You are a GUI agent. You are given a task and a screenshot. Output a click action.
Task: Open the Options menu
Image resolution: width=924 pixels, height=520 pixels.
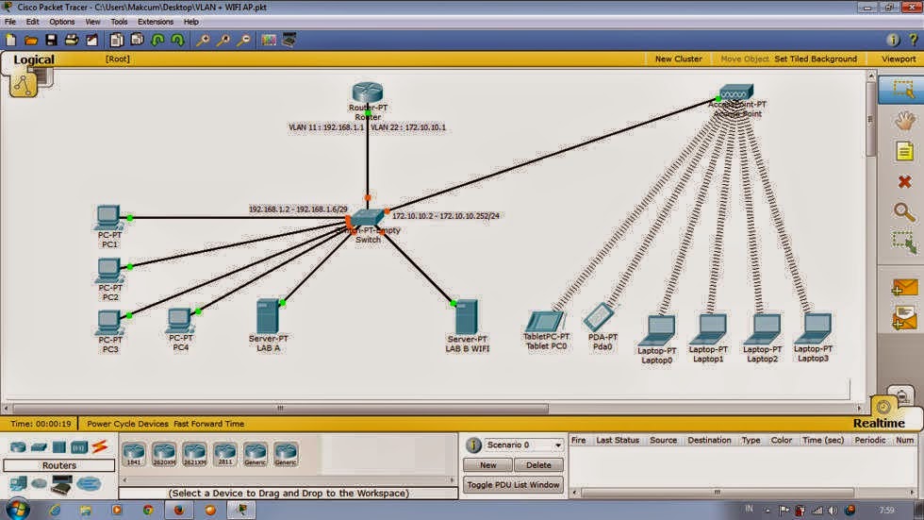pos(62,22)
